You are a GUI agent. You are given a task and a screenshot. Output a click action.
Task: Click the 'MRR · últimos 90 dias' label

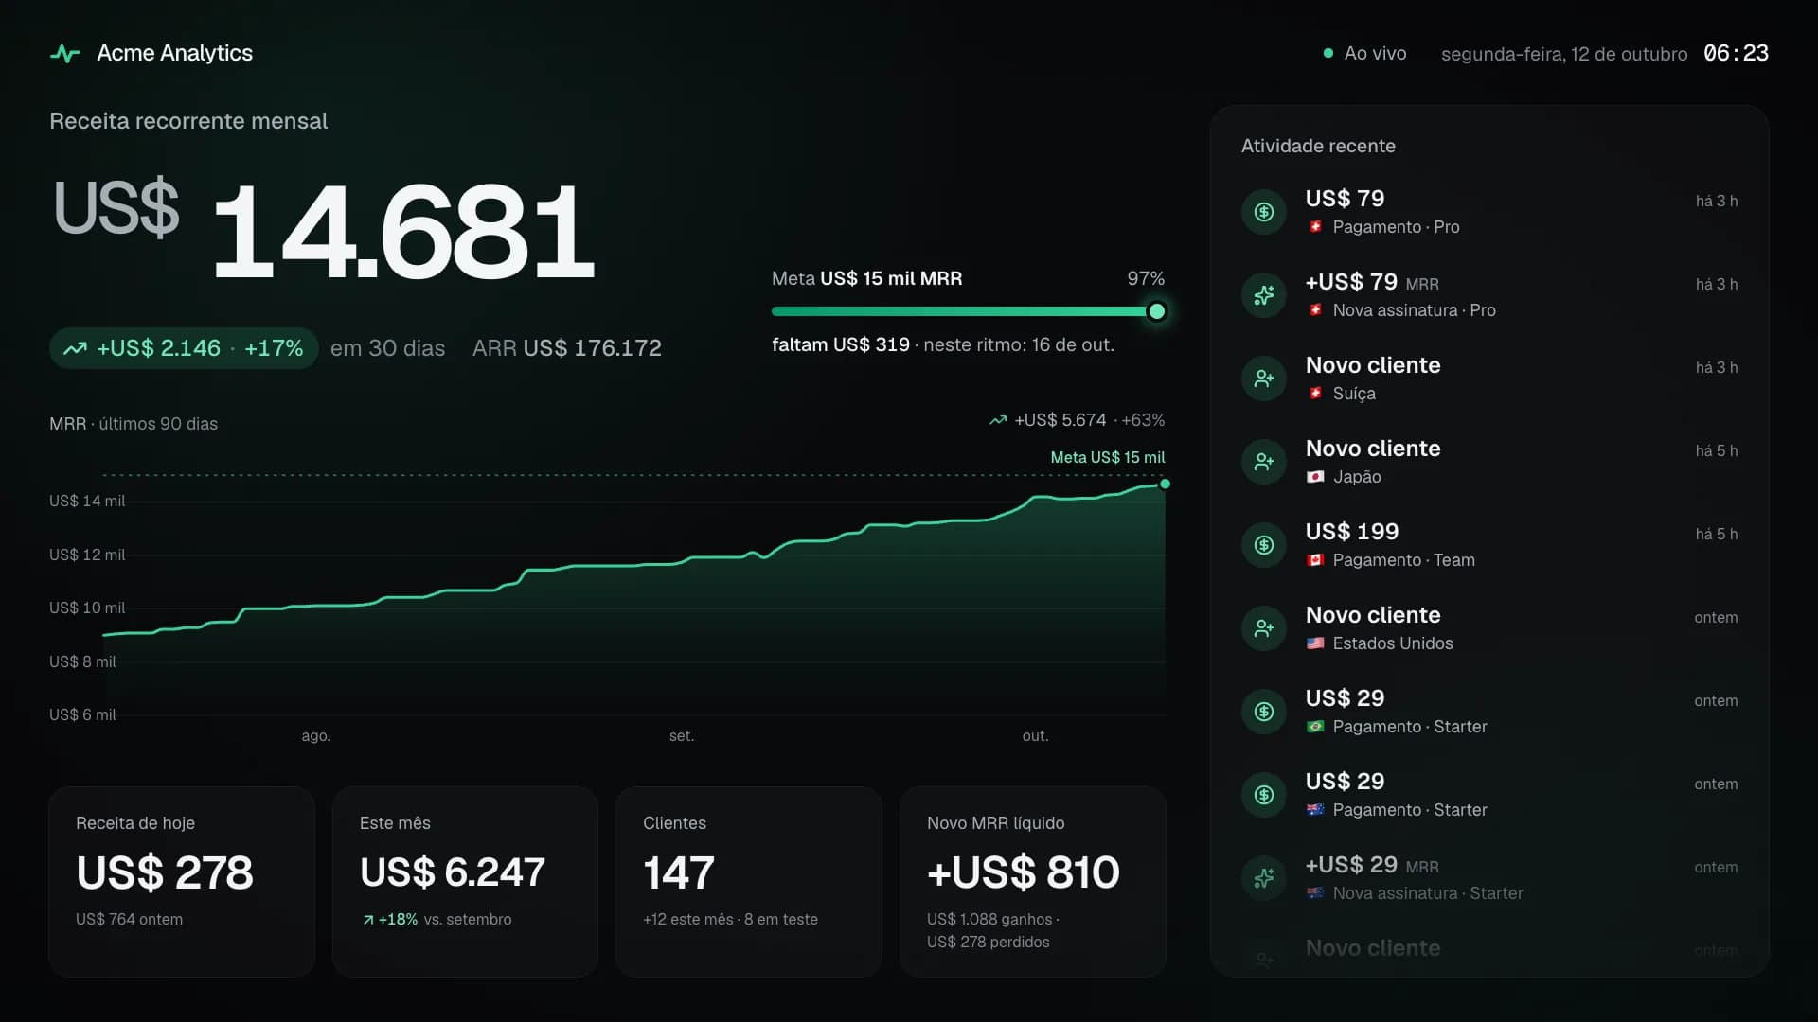134,424
